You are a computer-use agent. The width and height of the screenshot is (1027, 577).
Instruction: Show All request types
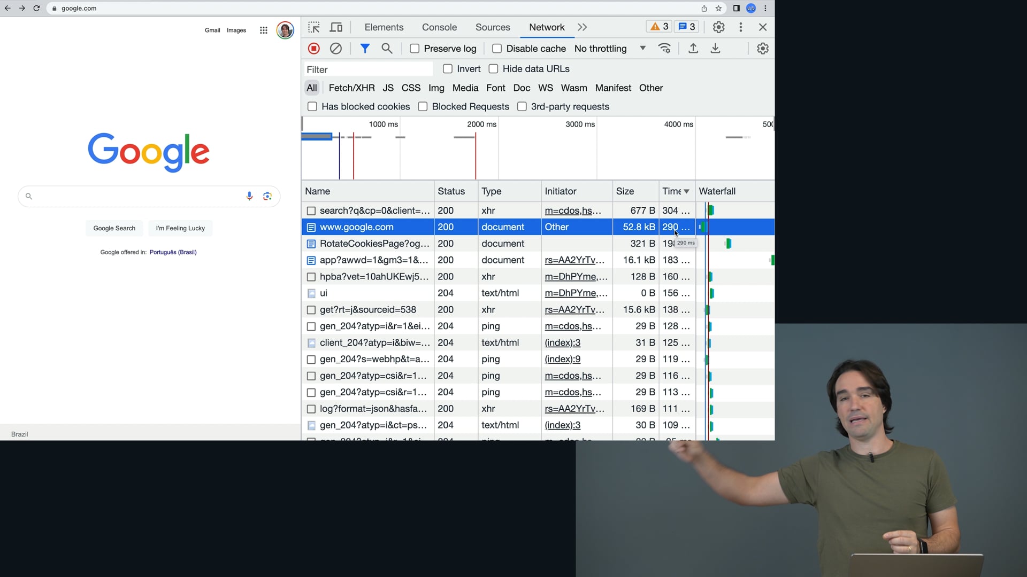[x=312, y=88]
